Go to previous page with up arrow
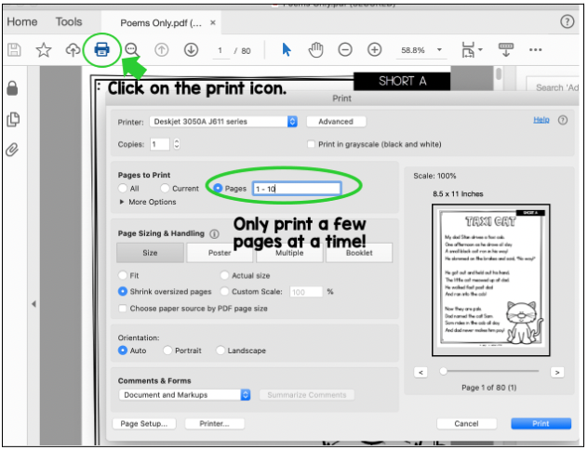The height and width of the screenshot is (450, 588). [162, 50]
